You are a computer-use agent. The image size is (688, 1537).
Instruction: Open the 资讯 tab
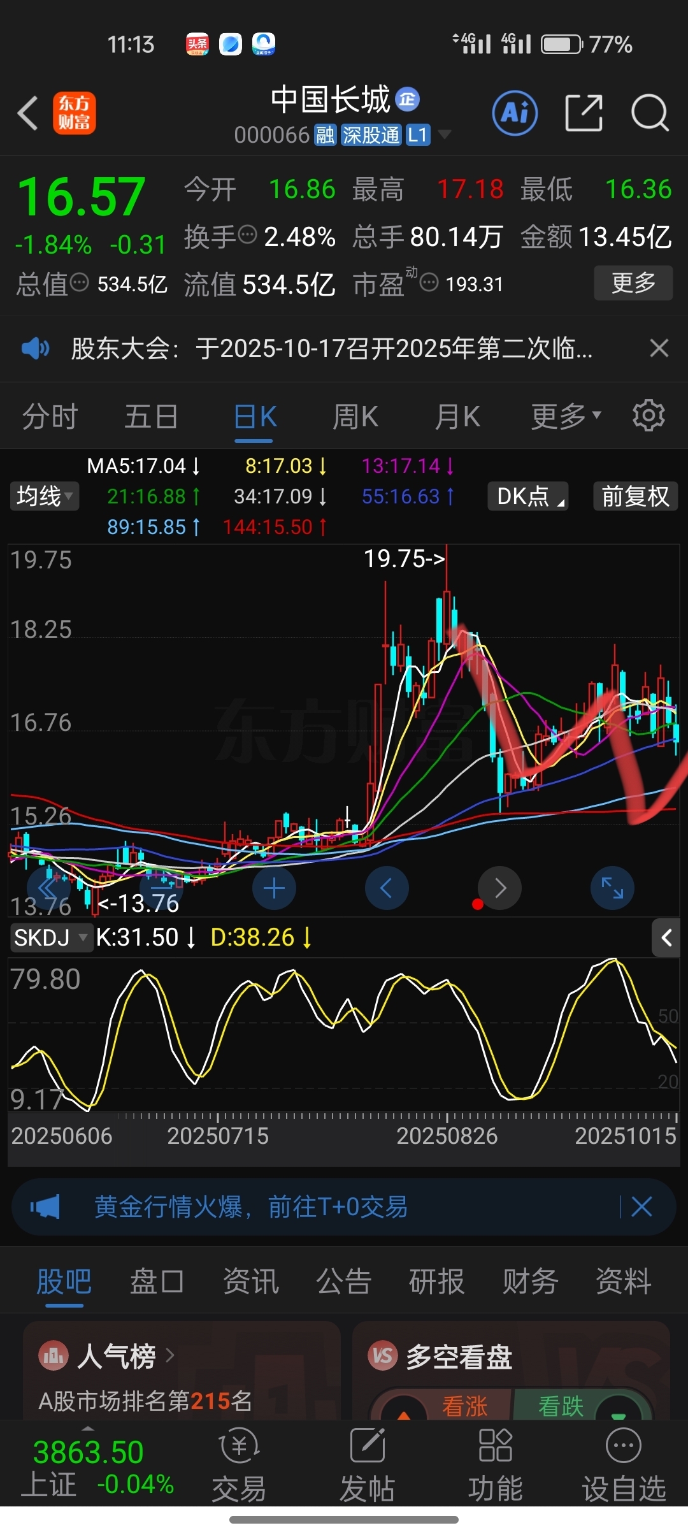pyautogui.click(x=251, y=1281)
